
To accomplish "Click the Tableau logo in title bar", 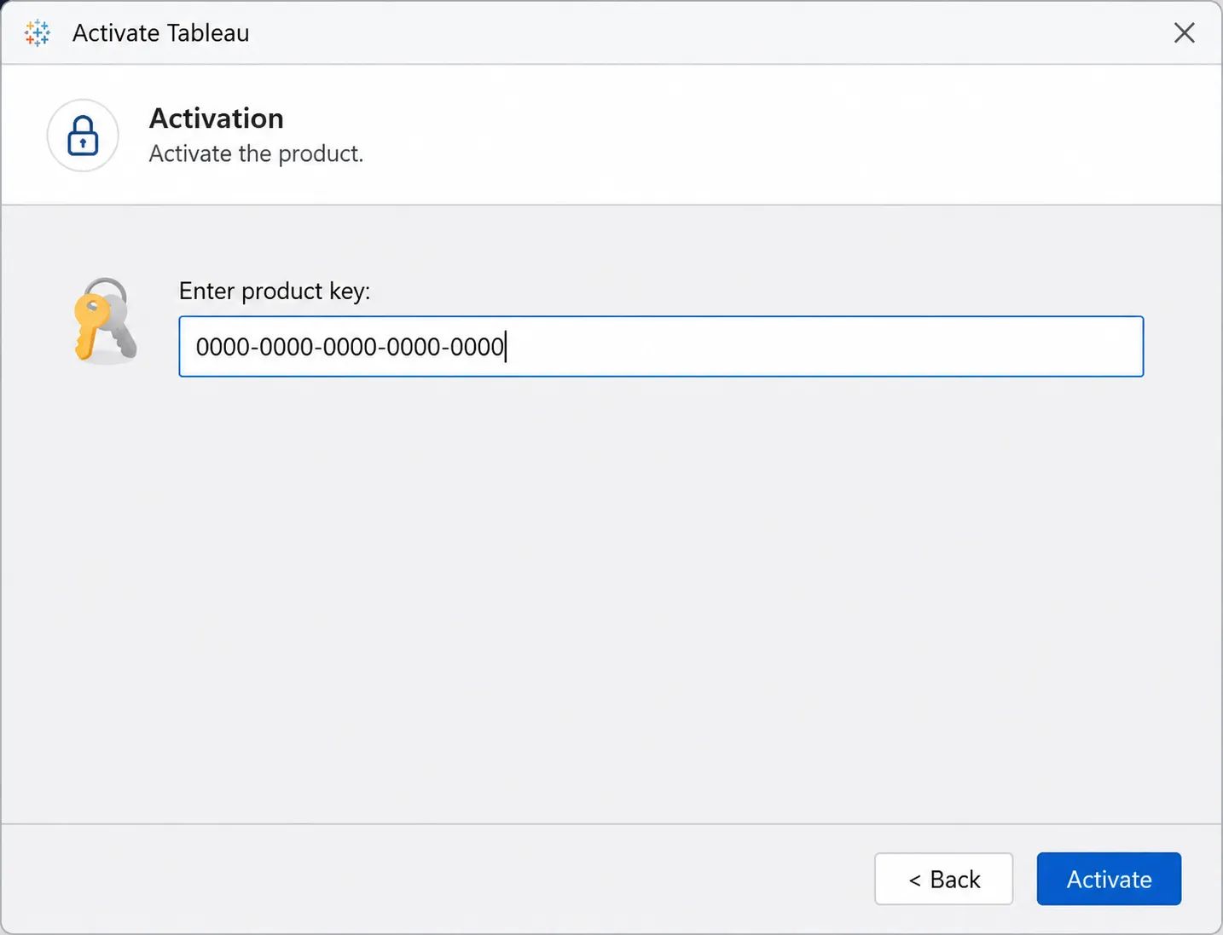I will tap(38, 33).
